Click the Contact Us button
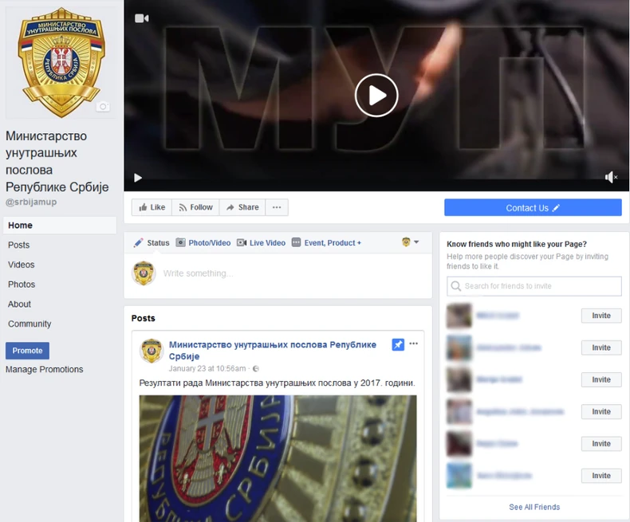The image size is (630, 522). click(x=533, y=207)
